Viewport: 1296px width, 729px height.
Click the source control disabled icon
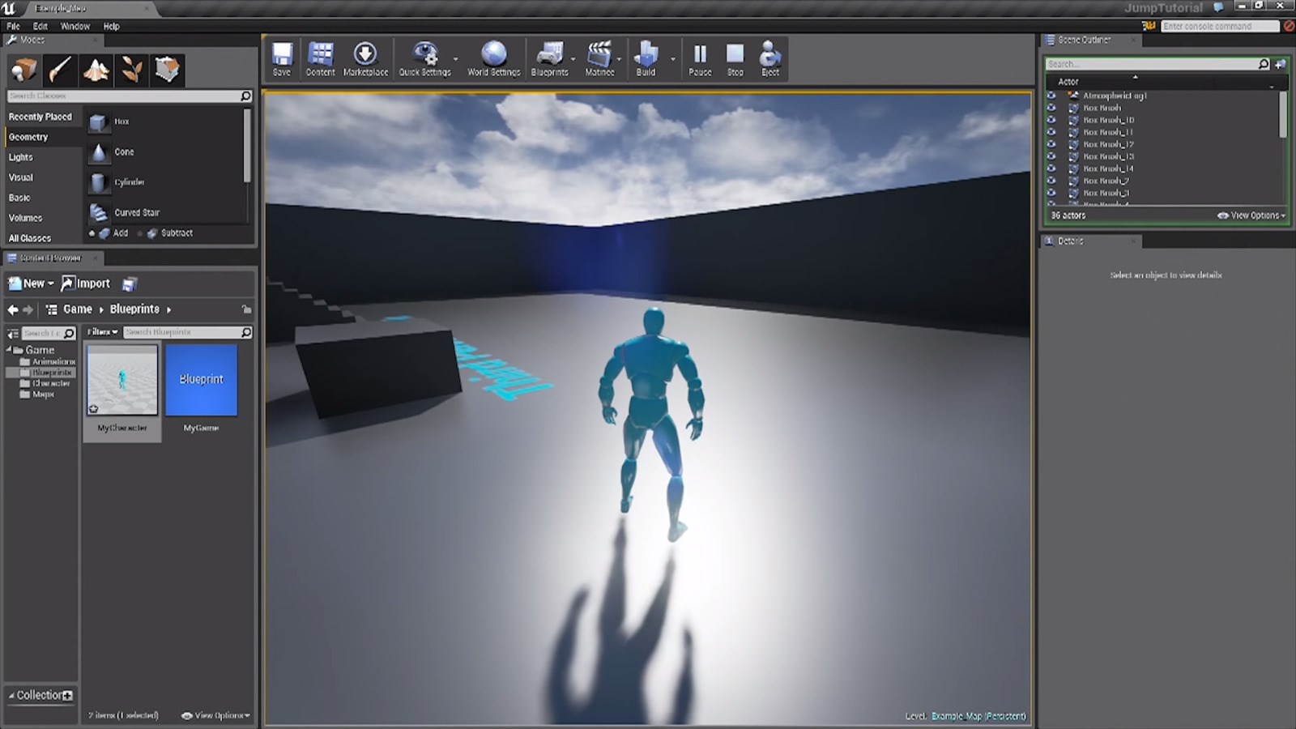1289,26
